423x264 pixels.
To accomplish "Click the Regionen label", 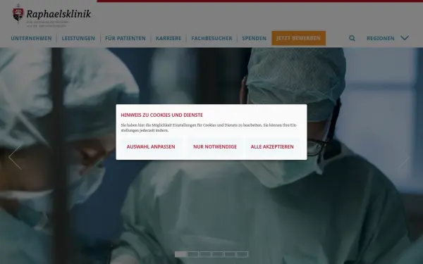I will (x=381, y=38).
